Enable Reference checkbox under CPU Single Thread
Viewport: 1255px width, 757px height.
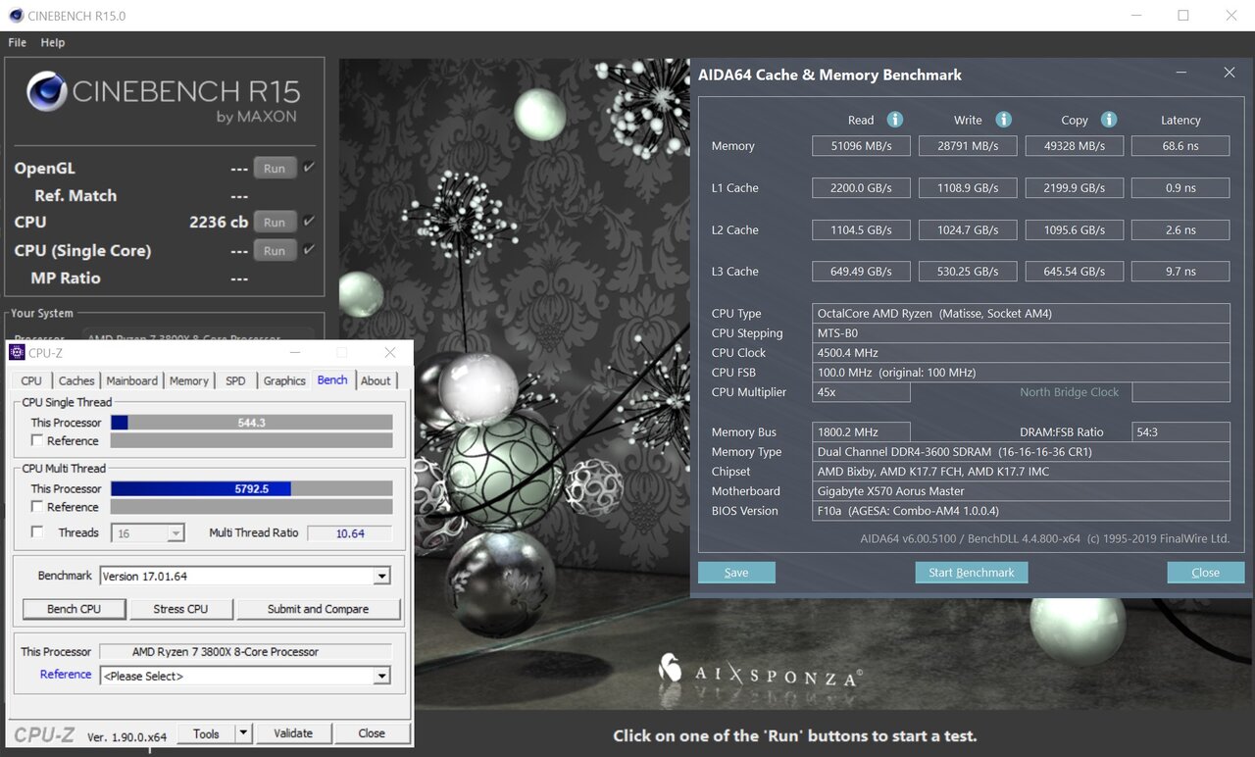36,441
